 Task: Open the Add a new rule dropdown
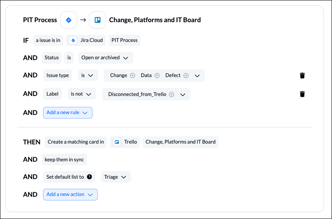click(x=68, y=113)
